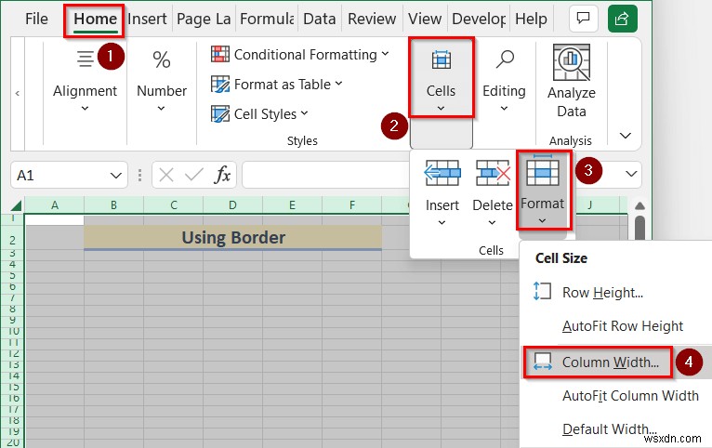The image size is (712, 448).
Task: Open Analyze Data tool
Action: pyautogui.click(x=572, y=82)
